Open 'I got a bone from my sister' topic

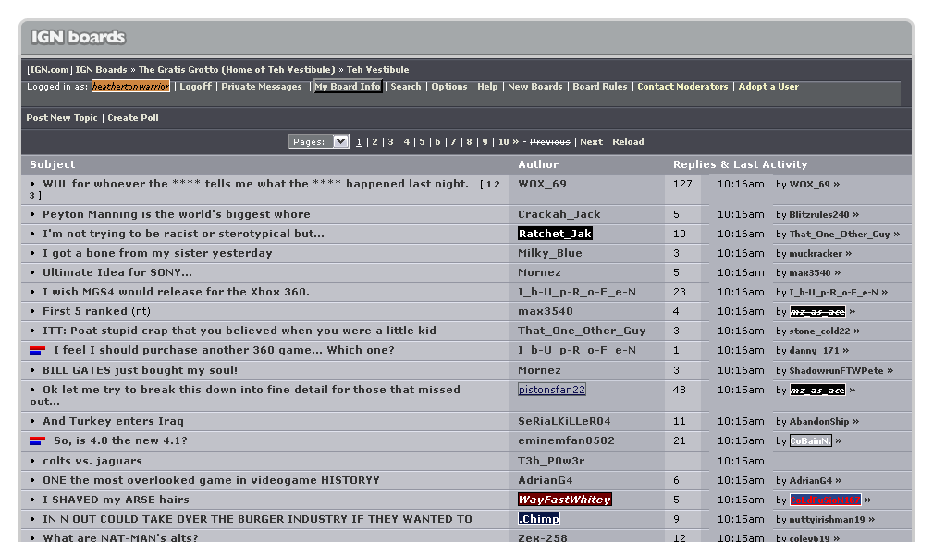[x=158, y=253]
